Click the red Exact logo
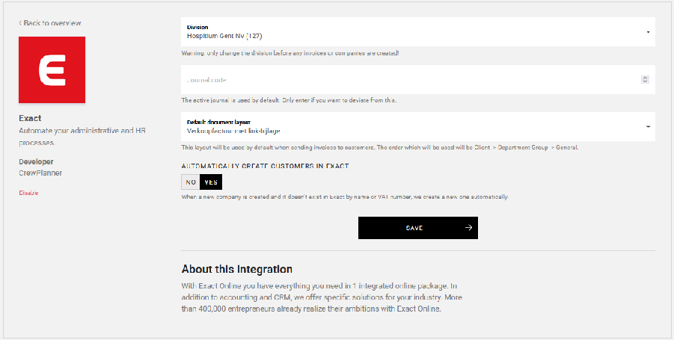Viewport: 674px width, 340px height. (x=52, y=69)
